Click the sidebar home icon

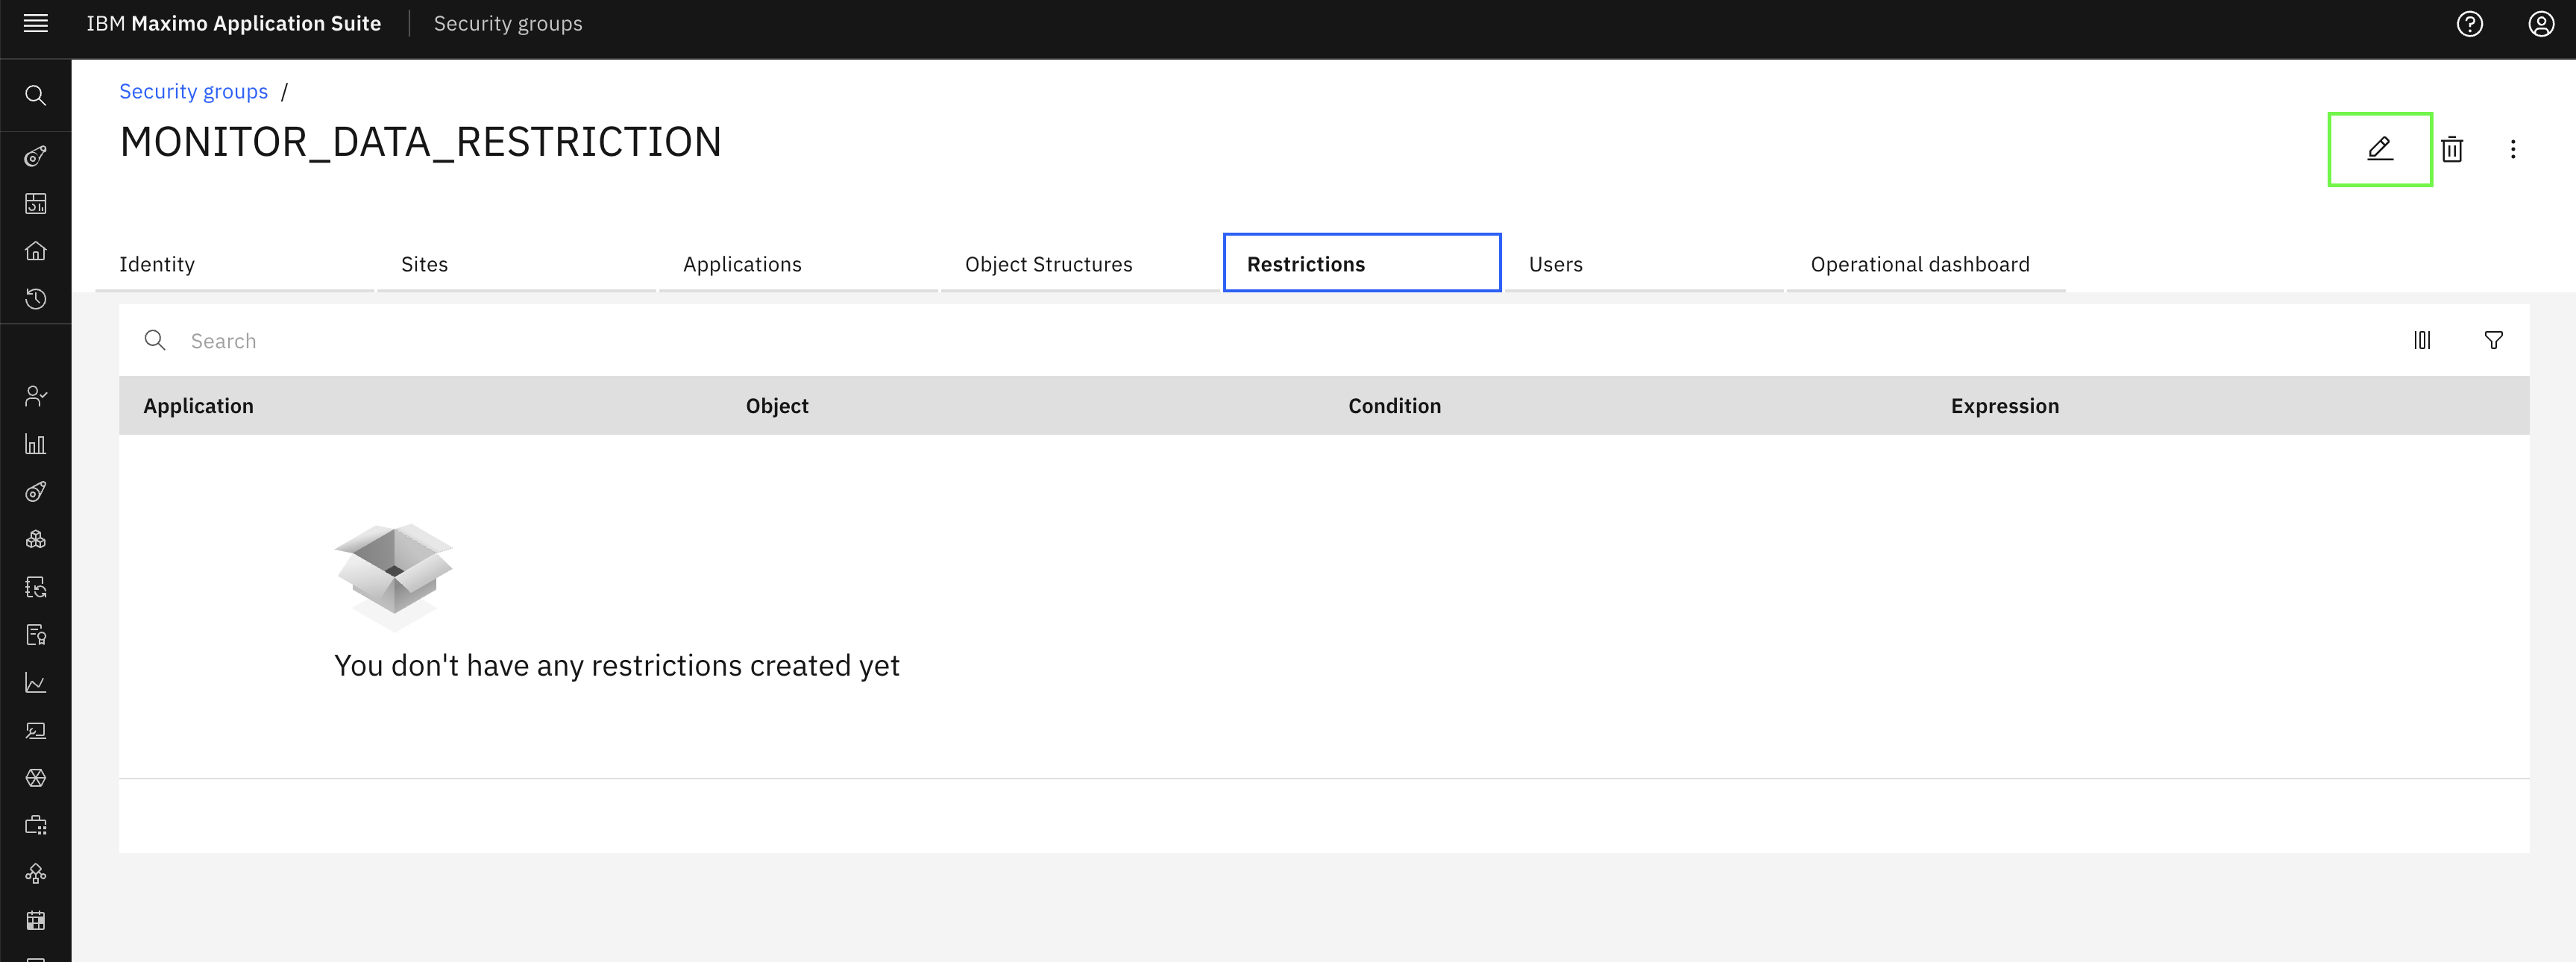click(36, 251)
